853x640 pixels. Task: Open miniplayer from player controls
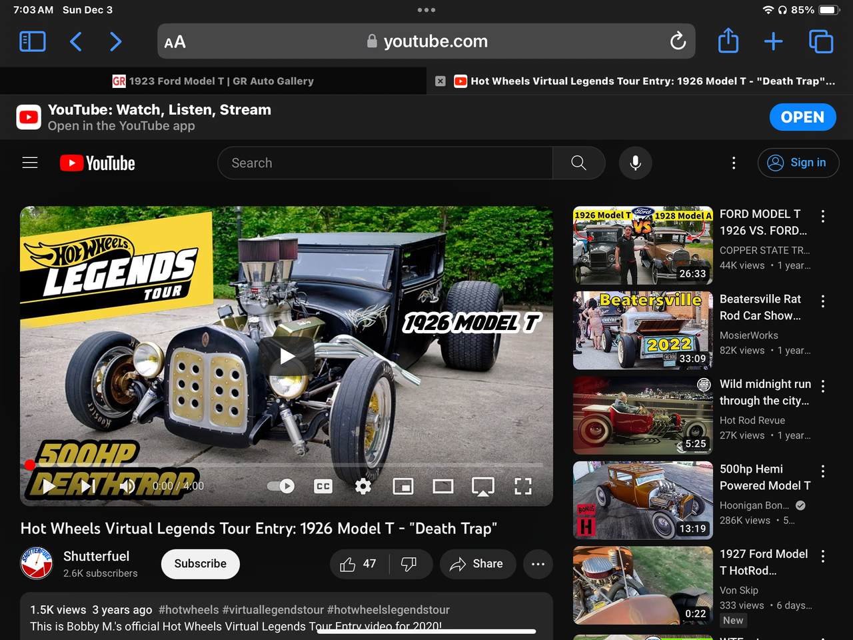tap(403, 486)
